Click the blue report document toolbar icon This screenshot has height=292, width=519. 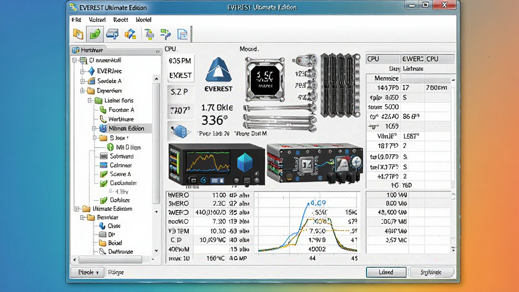coord(182,34)
